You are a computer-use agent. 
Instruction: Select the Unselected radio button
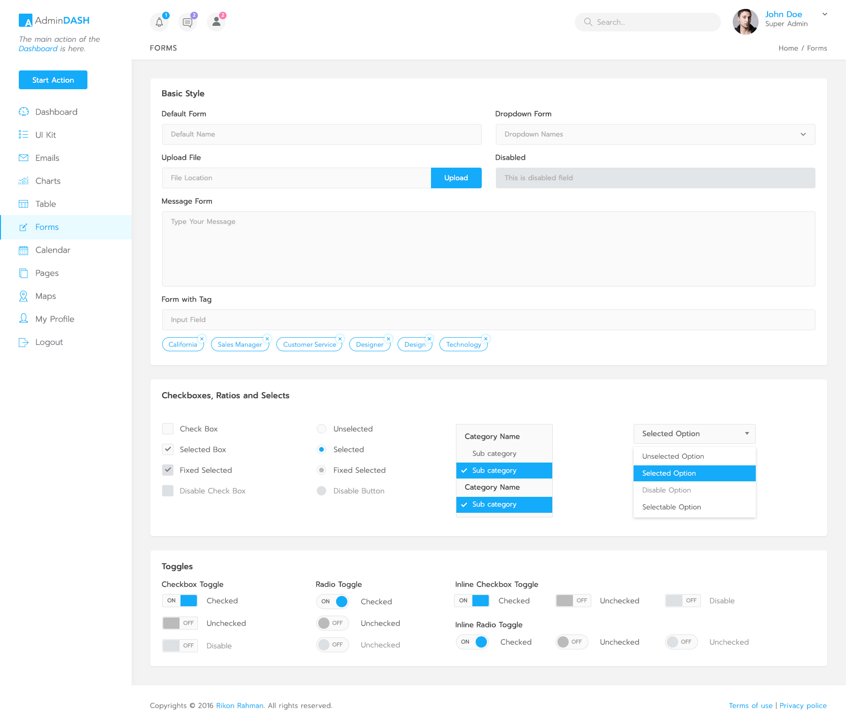coord(321,429)
